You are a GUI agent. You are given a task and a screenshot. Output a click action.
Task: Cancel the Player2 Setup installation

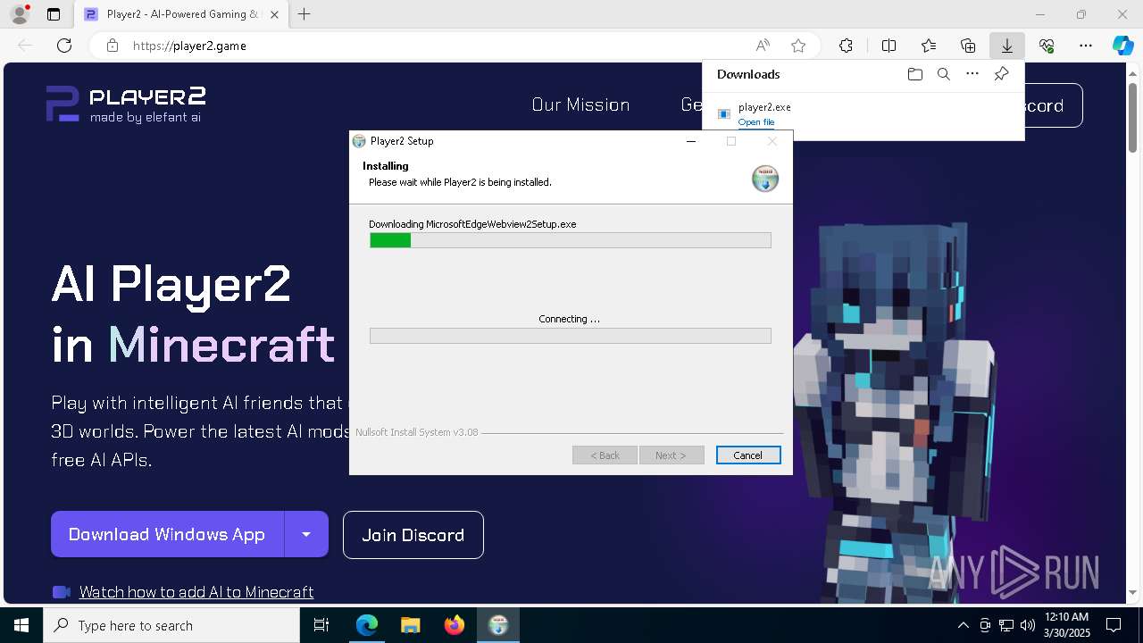[x=748, y=455]
